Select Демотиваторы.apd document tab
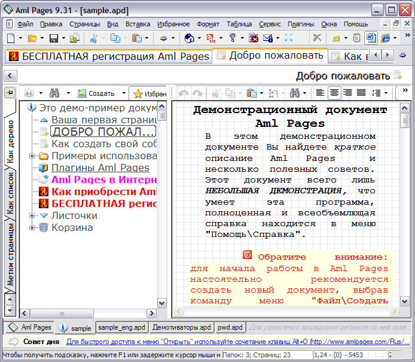This screenshot has width=415, height=362. pos(182,327)
